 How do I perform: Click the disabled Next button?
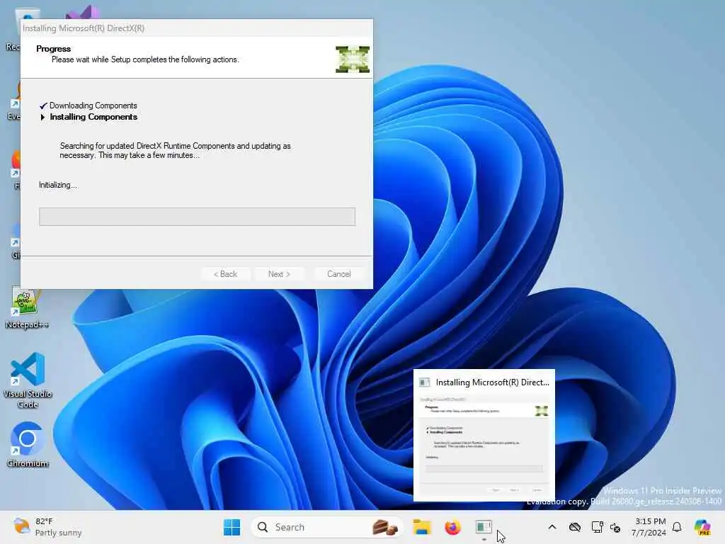pyautogui.click(x=279, y=274)
